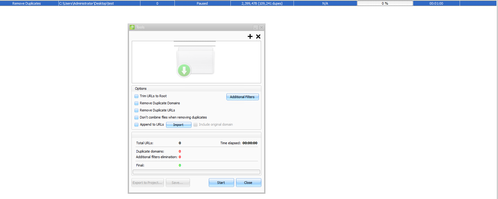
Task: Select the Remove Duplicates task cell
Action: (27, 3)
